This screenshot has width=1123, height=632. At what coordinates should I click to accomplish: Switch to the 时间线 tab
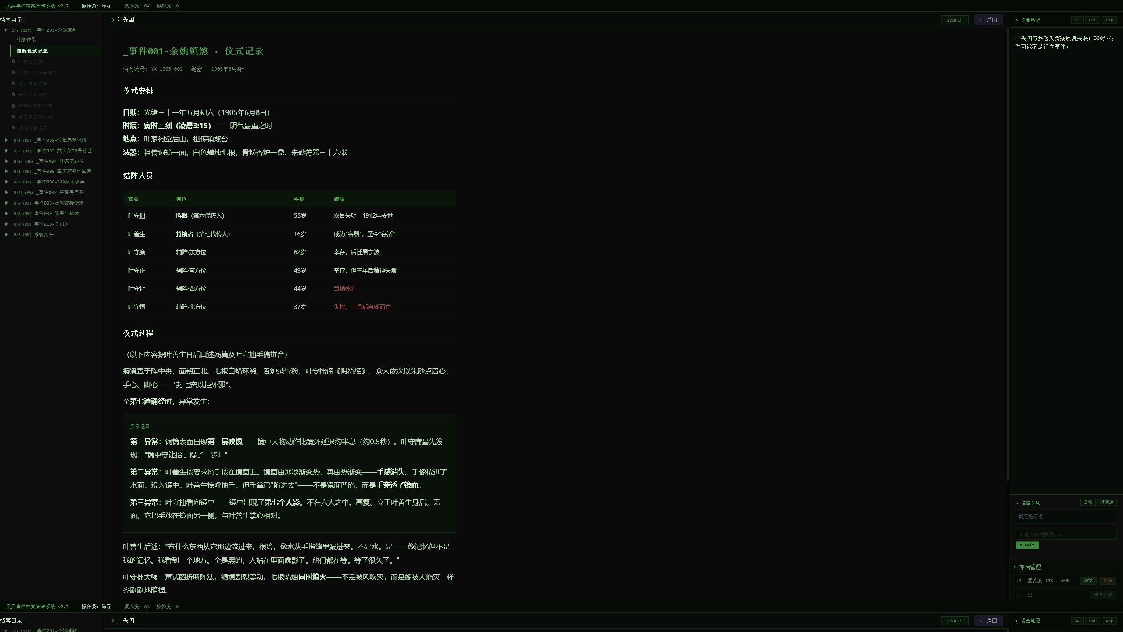coord(1106,503)
